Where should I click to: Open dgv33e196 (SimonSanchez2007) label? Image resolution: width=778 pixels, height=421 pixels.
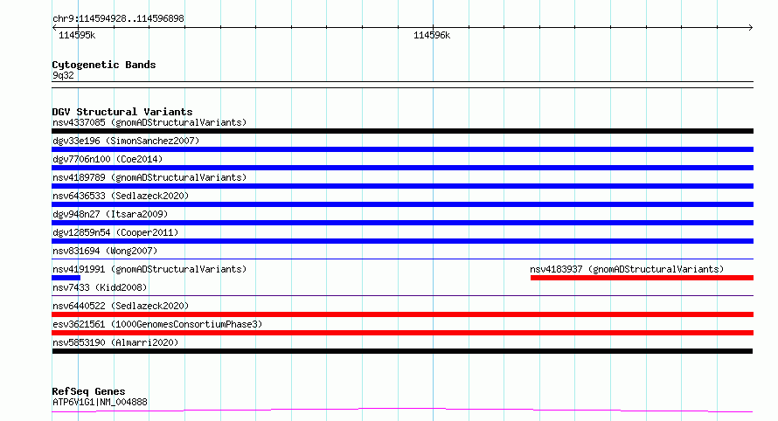[126, 141]
